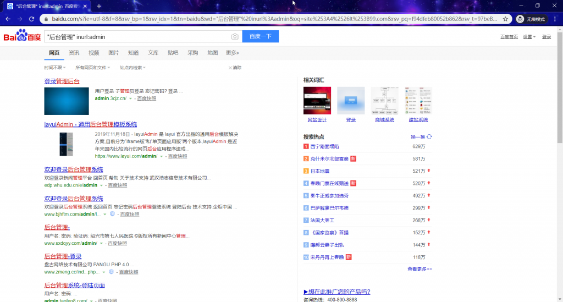Close the current Baidu search tab

[85, 6]
